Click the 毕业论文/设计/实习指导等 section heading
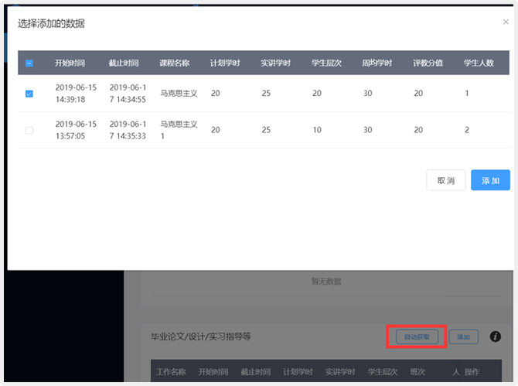Viewport: 518px width, 386px height. (201, 336)
